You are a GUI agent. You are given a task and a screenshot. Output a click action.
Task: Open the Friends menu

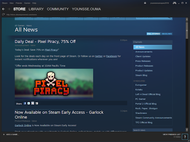(19, 3)
